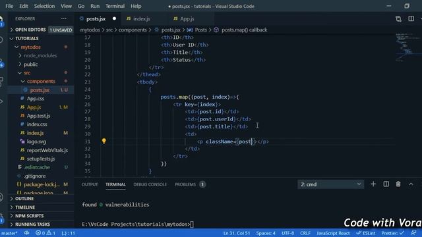Click CRLF end of line setting
422x237 pixels.
305,233
